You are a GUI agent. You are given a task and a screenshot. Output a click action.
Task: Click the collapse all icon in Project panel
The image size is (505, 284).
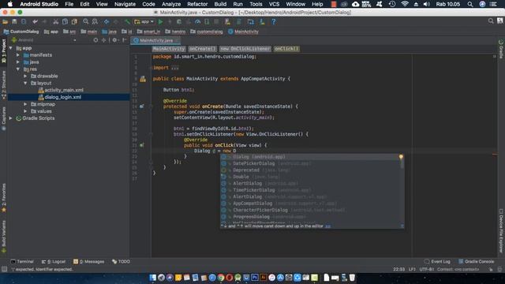click(103, 40)
